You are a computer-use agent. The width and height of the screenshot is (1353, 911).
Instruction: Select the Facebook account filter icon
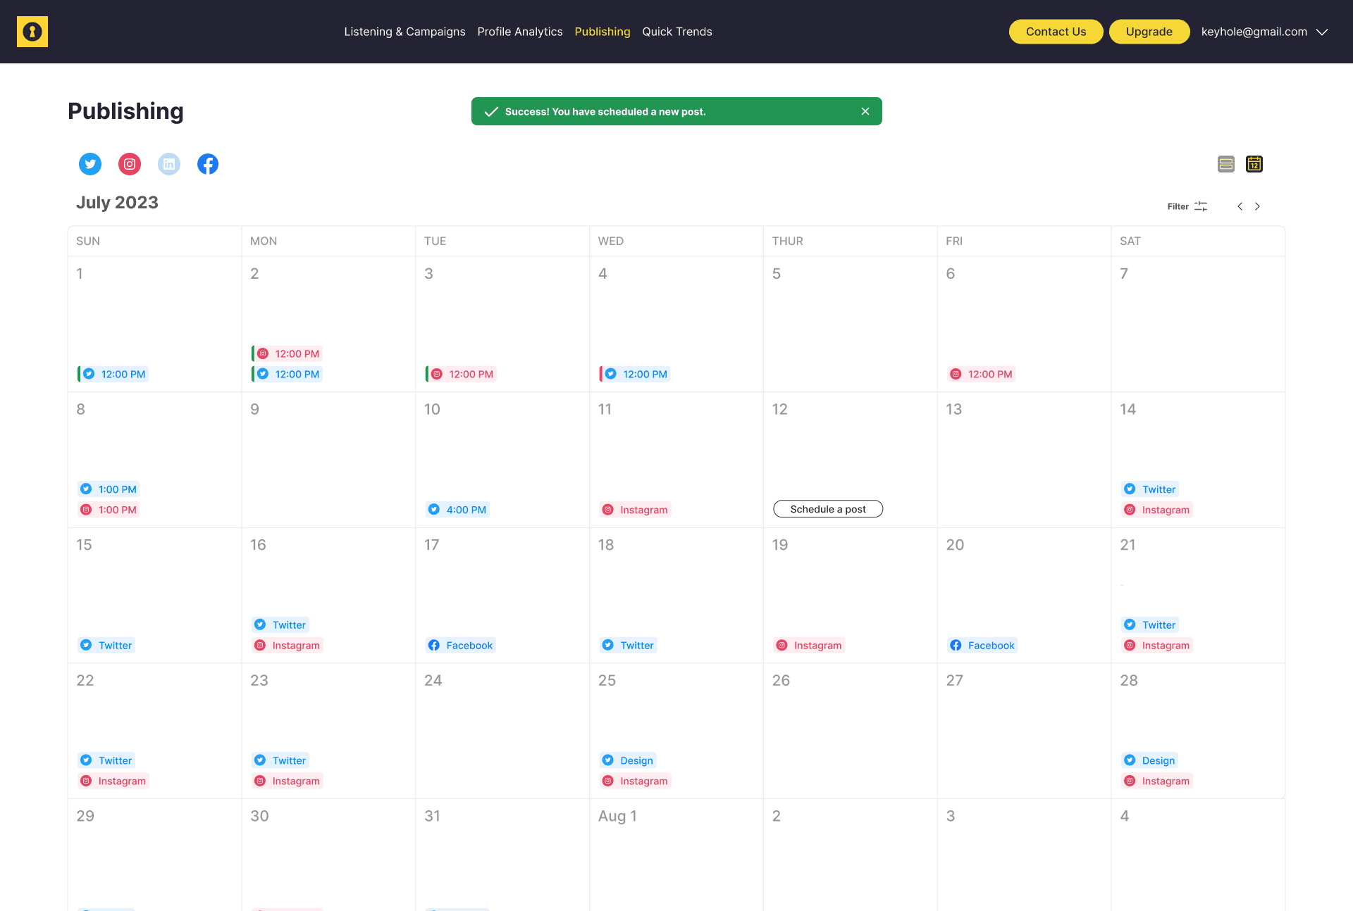point(208,164)
